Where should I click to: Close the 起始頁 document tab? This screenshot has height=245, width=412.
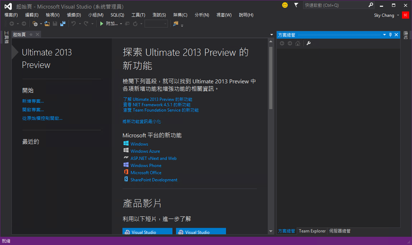click(x=37, y=35)
